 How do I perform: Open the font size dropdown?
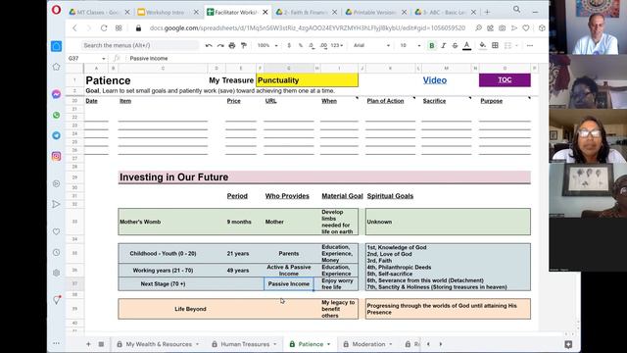[410, 46]
